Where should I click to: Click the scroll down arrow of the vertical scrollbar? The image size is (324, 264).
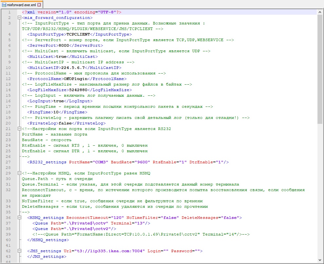(x=320, y=260)
